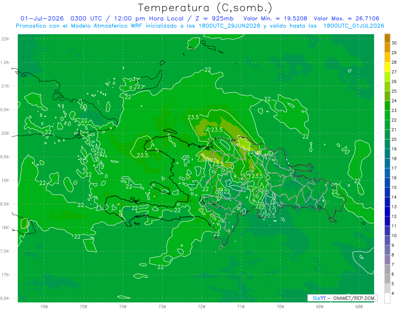Click the '9.5N' latitude tick label
The image size is (403, 311).
pyautogui.click(x=5, y=157)
